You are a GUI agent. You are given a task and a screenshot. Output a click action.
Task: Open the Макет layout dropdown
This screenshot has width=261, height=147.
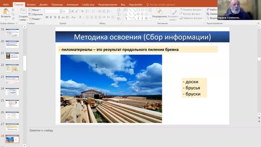[x=35, y=10]
